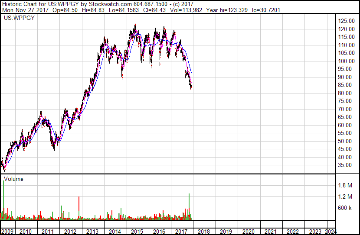The height and width of the screenshot is (235, 360).
Task: Click the 2009 year label on timeline
Action: [7, 232]
